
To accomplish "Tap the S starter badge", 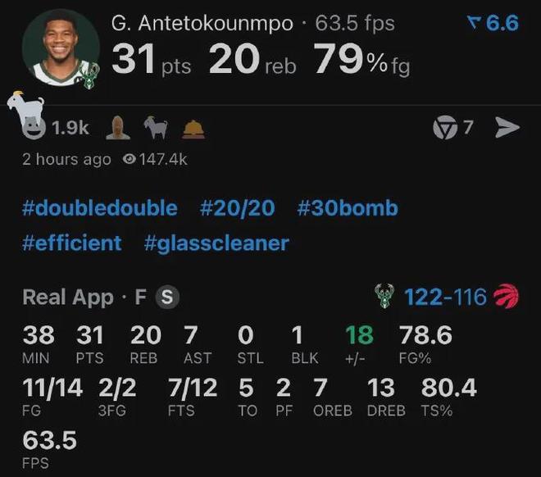I will tap(166, 298).
